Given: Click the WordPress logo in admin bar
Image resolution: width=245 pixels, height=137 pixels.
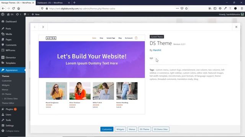Looking at the screenshot, I should (x=3, y=14).
